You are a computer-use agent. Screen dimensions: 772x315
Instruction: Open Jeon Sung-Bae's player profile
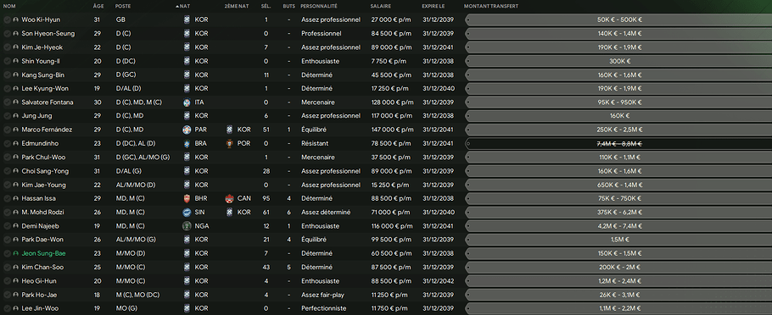coord(44,253)
